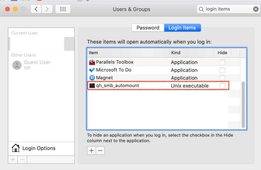Image resolution: width=261 pixels, height=170 pixels.
Task: Select the qh_smb_automount row name
Action: pyautogui.click(x=118, y=86)
